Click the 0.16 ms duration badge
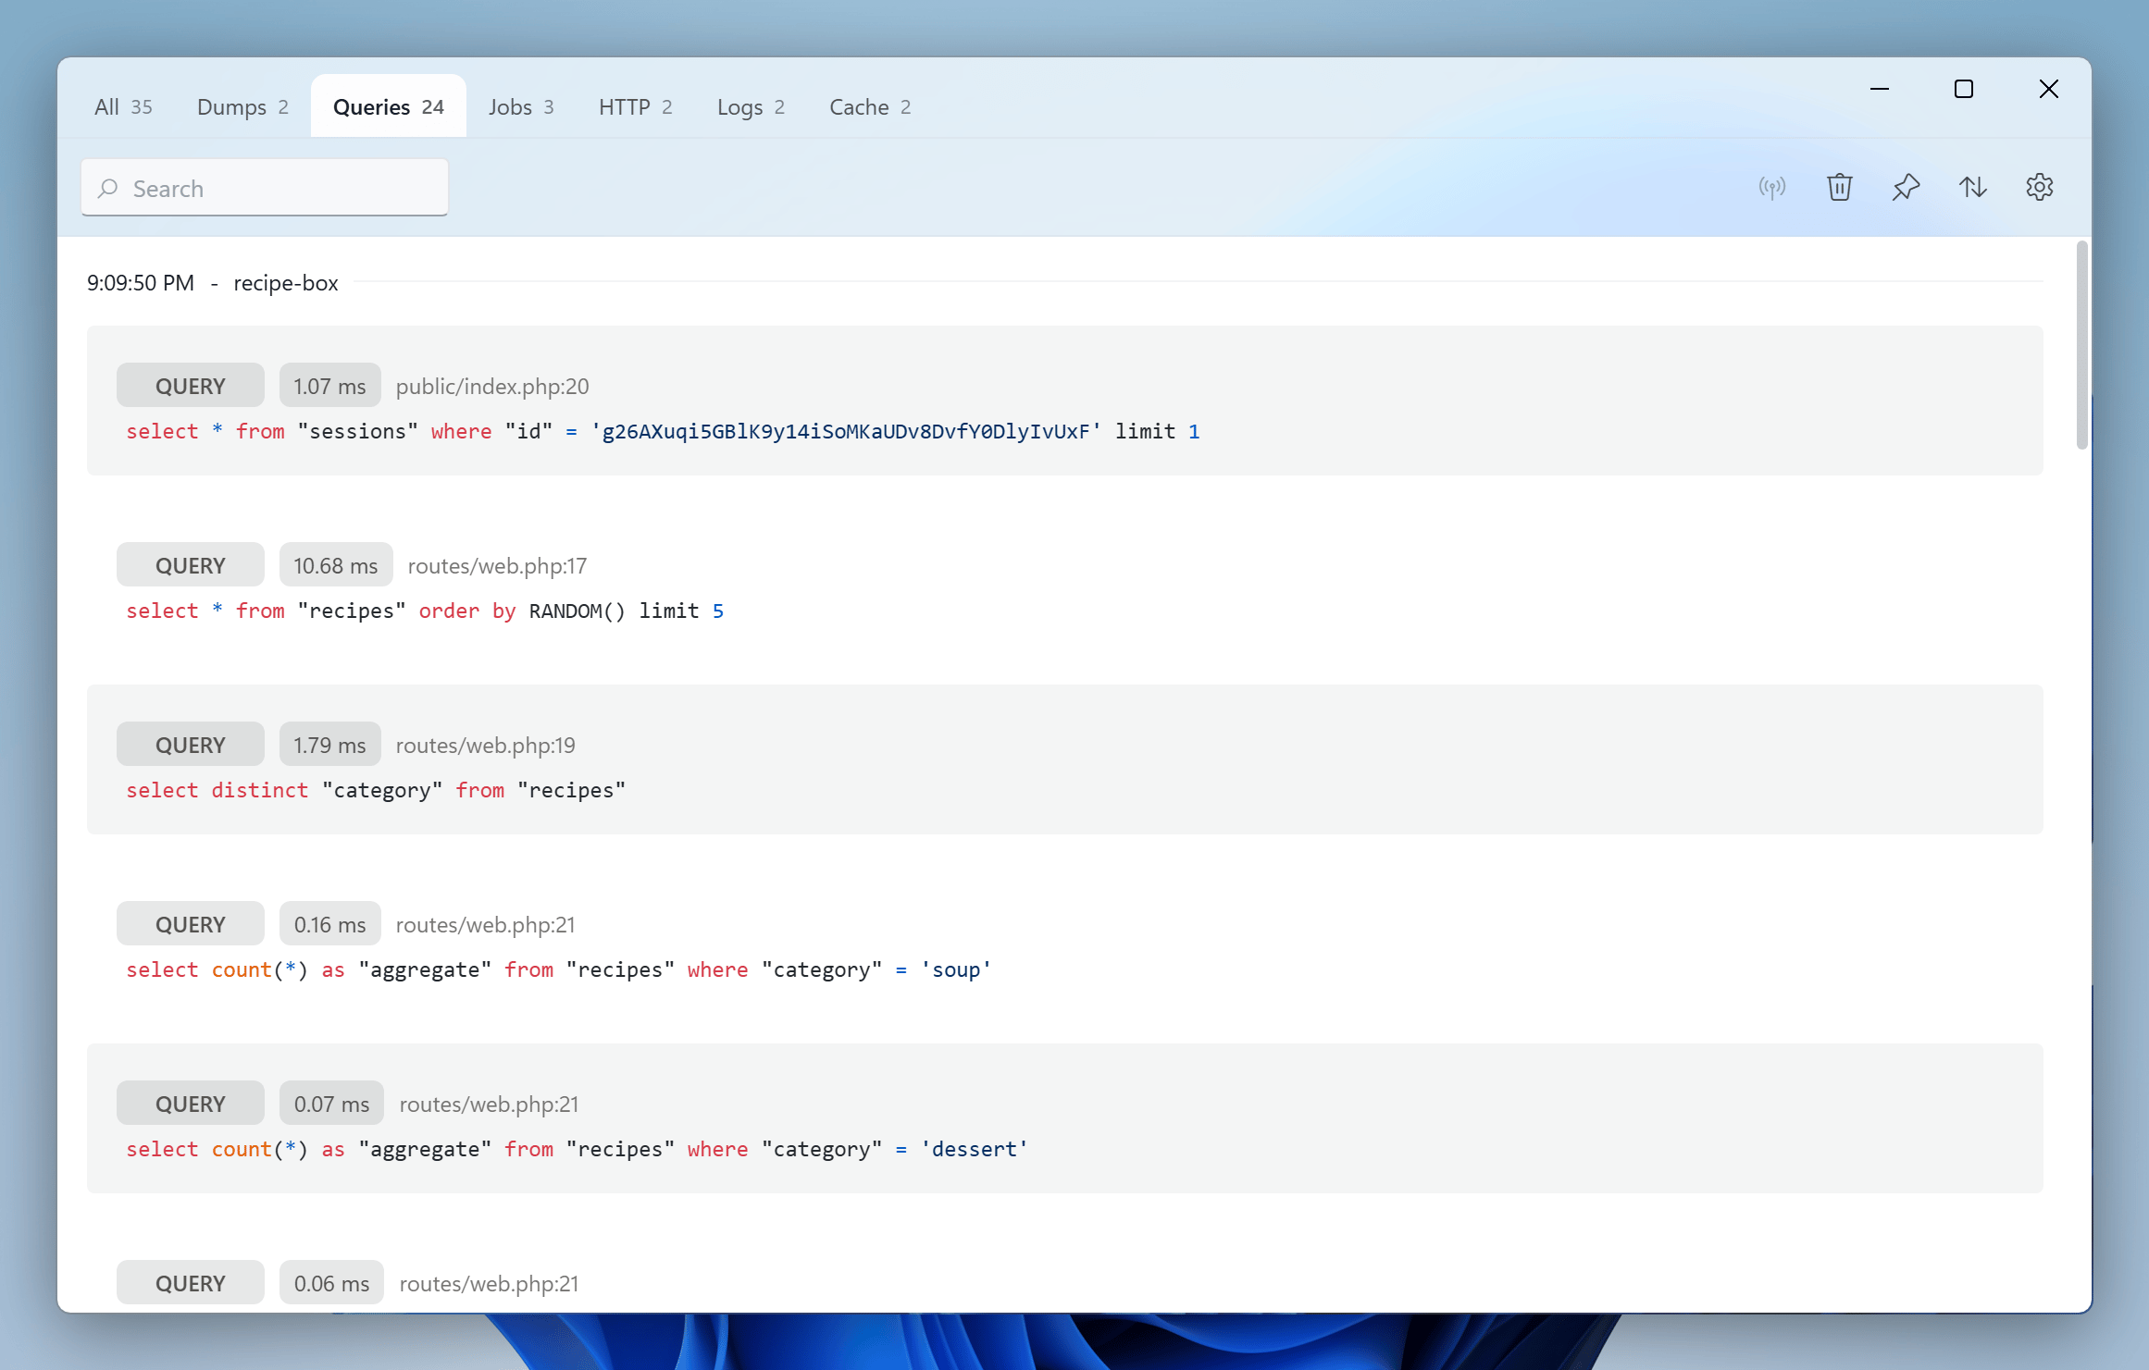Screen dimensions: 2149x1370 tap(329, 924)
